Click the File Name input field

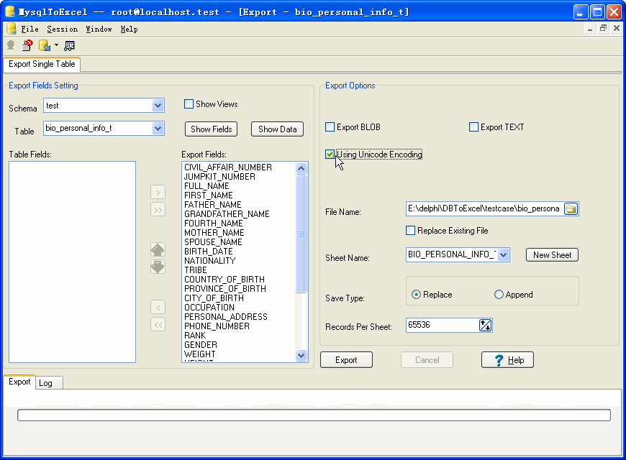(x=484, y=208)
